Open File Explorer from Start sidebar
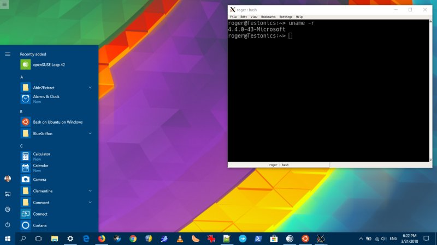The image size is (437, 245). (x=8, y=194)
